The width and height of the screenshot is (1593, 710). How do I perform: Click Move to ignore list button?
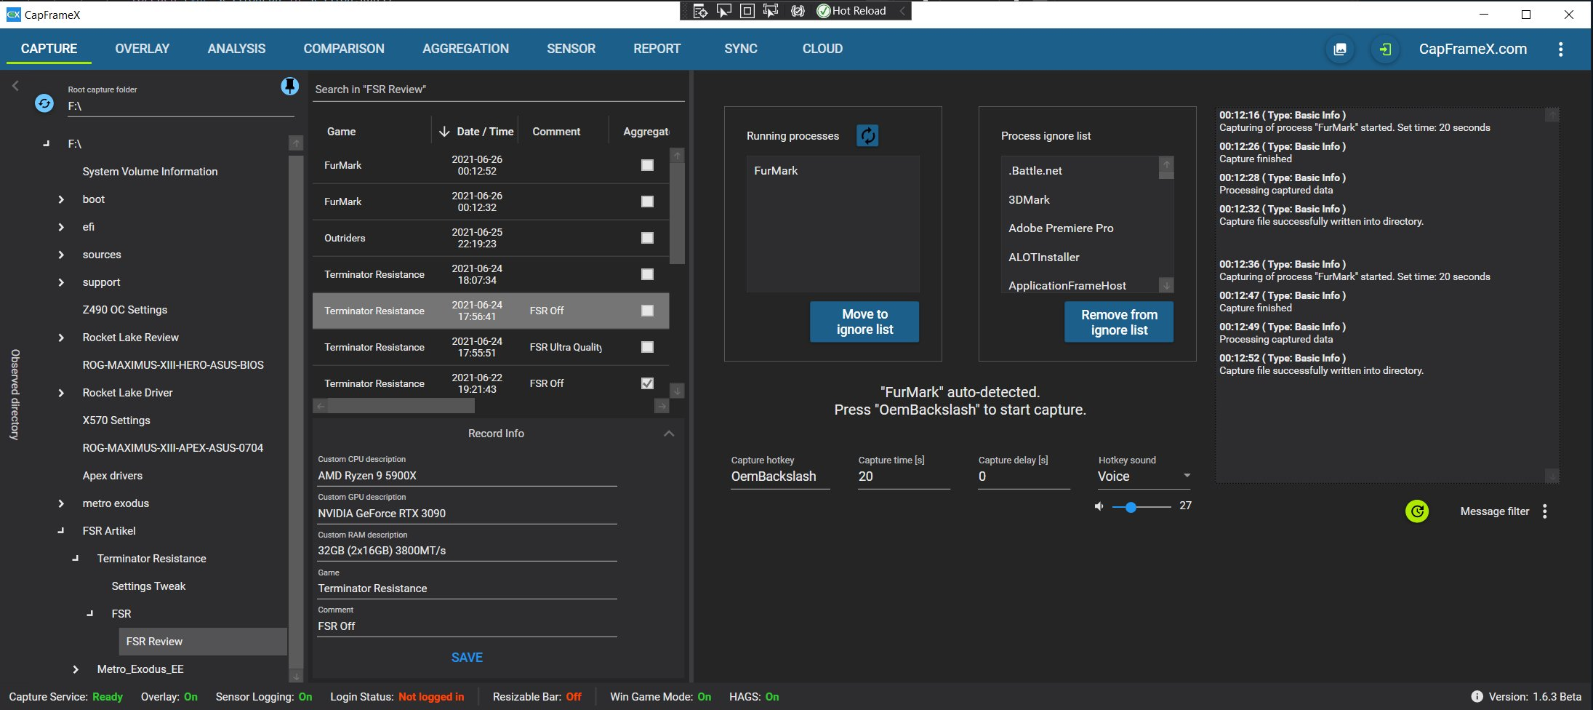coord(864,322)
